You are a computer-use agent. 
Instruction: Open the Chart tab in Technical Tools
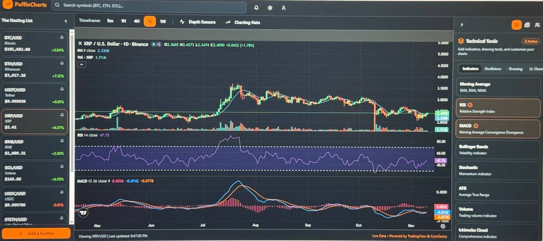click(535, 69)
